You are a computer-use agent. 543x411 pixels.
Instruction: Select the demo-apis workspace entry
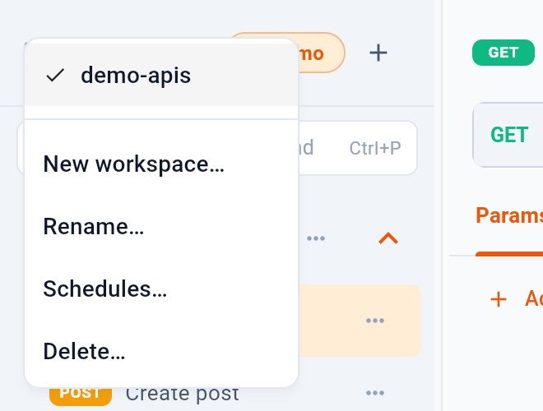tap(161, 75)
